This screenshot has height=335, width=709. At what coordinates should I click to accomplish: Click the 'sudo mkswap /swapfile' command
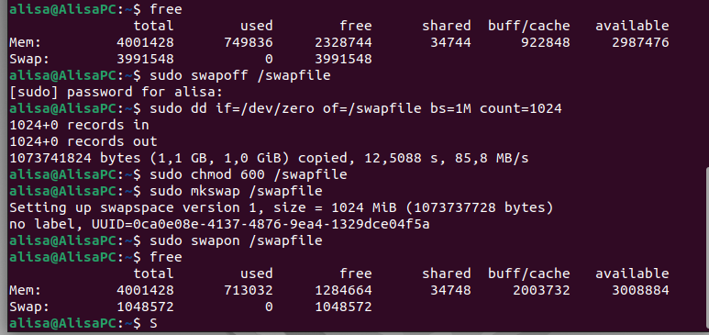236,191
